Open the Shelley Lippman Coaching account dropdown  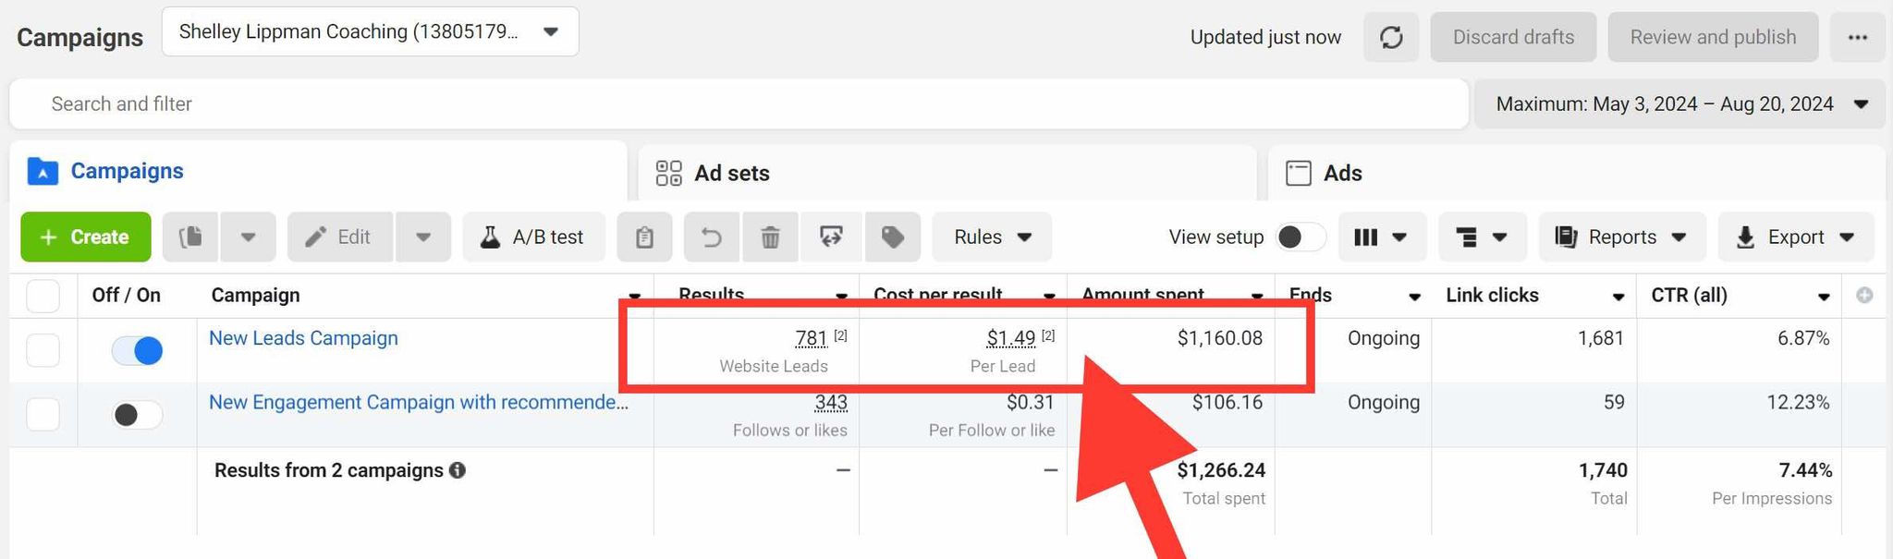370,31
